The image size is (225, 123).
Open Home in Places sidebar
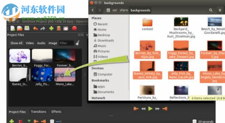(100, 29)
